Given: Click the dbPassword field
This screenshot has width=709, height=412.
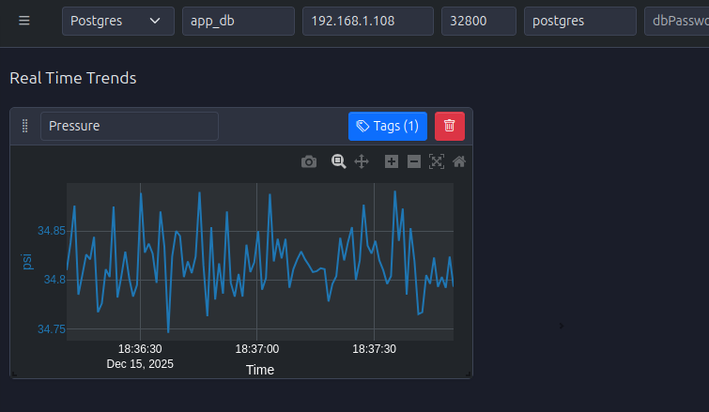Looking at the screenshot, I should [677, 21].
